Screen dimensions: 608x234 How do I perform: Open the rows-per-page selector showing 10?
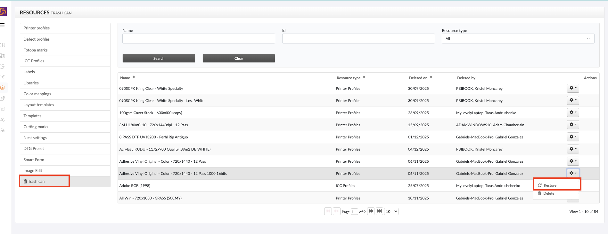[391, 212]
